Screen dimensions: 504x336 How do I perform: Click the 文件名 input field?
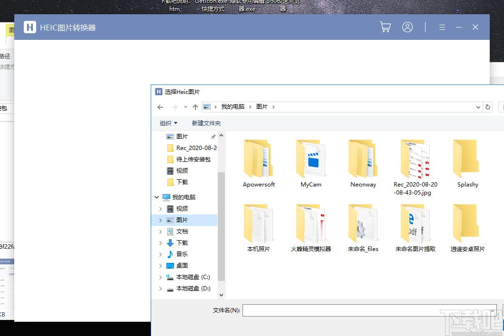(x=369, y=310)
